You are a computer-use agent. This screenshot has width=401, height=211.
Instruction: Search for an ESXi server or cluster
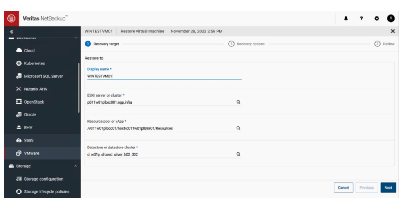click(x=238, y=102)
